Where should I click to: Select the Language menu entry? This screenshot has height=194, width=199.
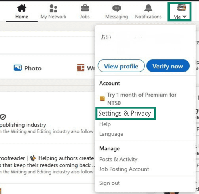[x=111, y=134]
